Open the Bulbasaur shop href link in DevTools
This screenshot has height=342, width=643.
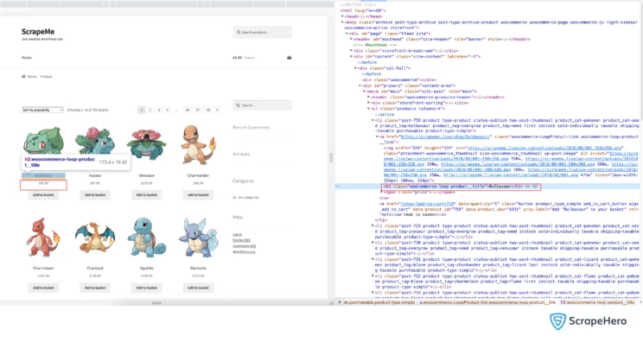[x=445, y=136]
